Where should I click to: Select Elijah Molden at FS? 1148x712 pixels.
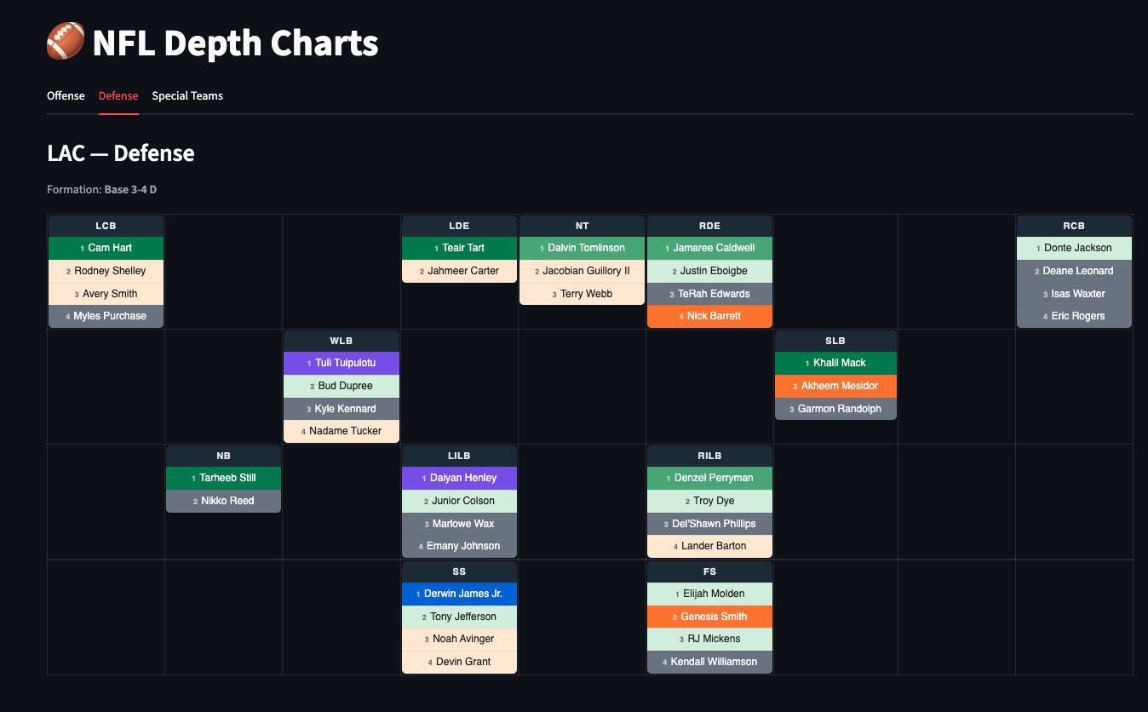[x=709, y=594]
